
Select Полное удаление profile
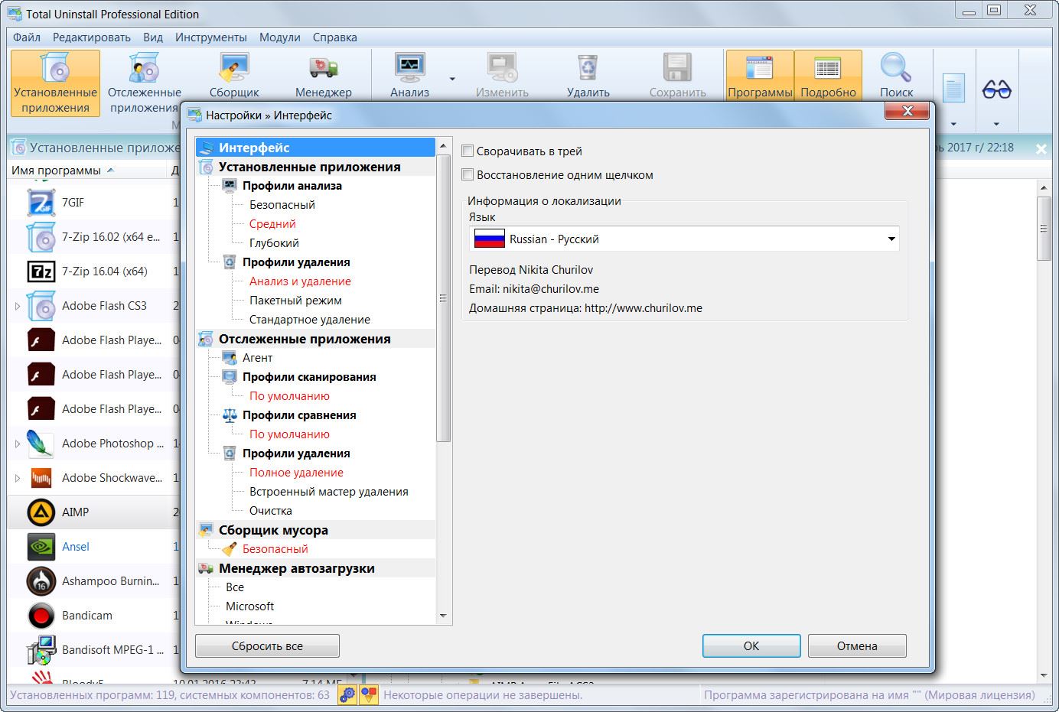pyautogui.click(x=296, y=473)
